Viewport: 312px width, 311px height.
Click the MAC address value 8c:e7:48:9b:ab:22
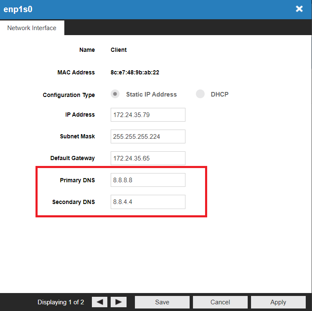pyautogui.click(x=134, y=72)
